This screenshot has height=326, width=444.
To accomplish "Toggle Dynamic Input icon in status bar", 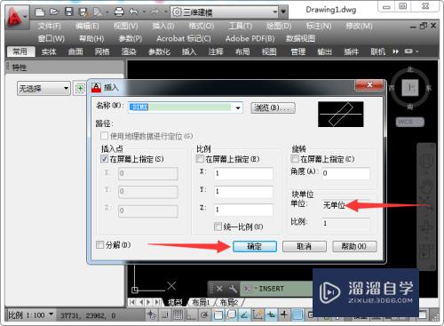I will pyautogui.click(x=271, y=314).
